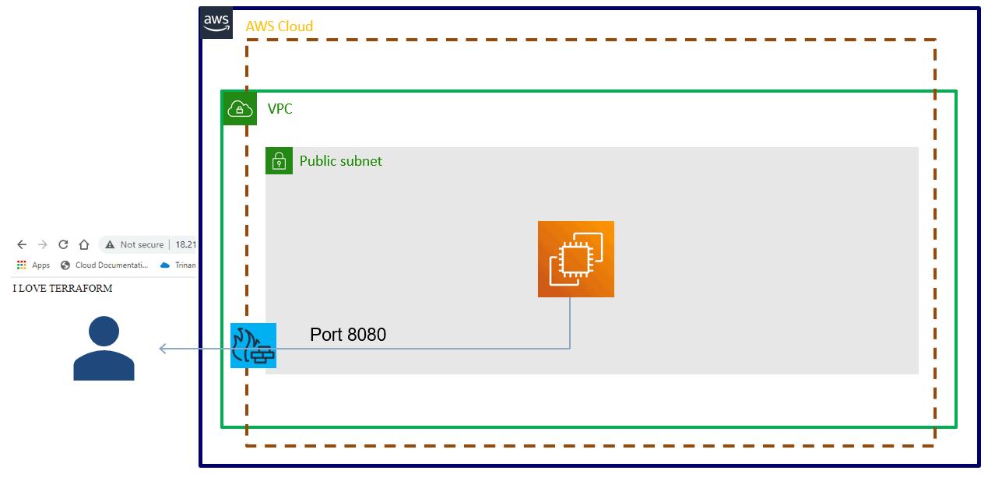Select the I LOVE TERRAFORM page text
The height and width of the screenshot is (481, 995).
[x=62, y=288]
